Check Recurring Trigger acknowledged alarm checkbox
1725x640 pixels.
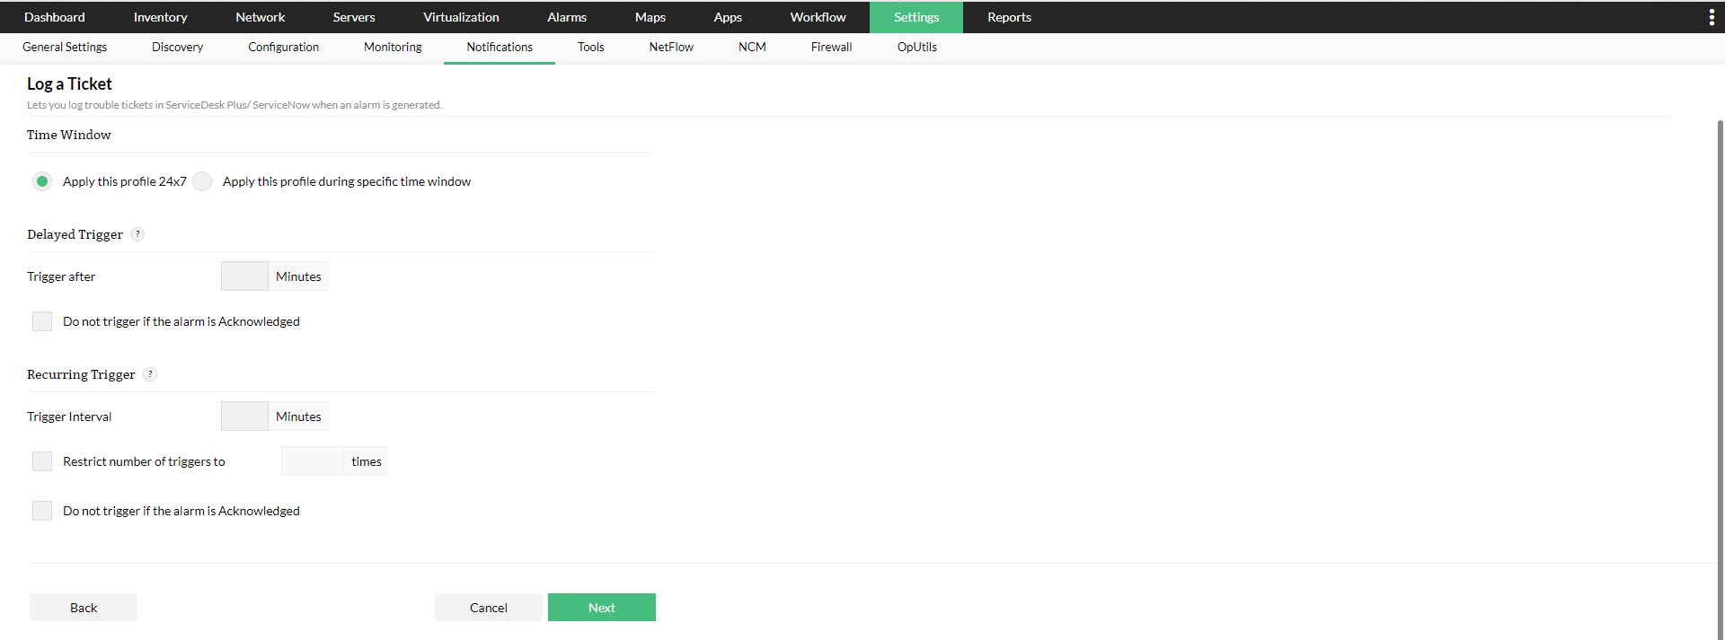(x=42, y=511)
